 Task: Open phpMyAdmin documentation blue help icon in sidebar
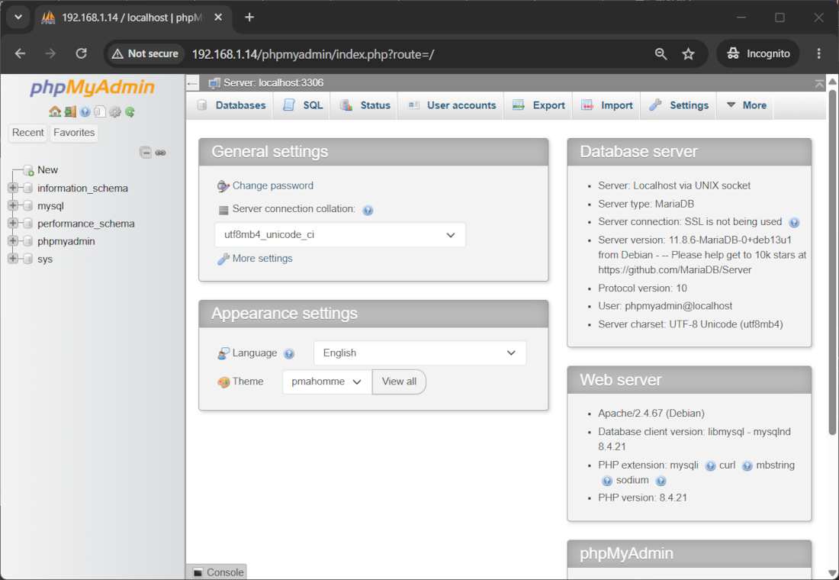tap(85, 111)
